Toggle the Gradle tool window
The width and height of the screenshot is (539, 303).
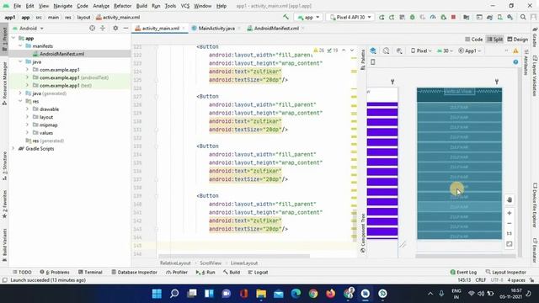pyautogui.click(x=535, y=37)
